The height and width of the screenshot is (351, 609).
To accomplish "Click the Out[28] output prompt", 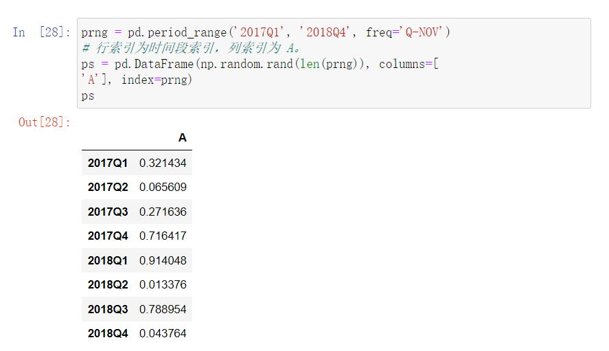I will point(44,122).
